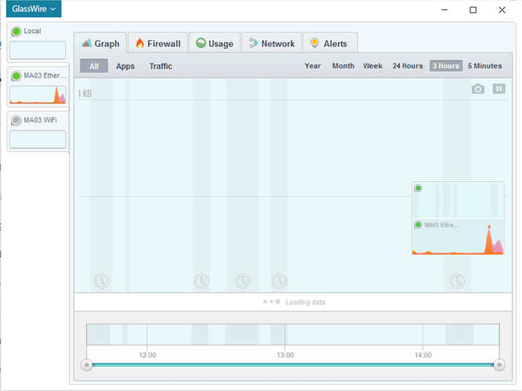Show the Apps graph view
522x391 pixels.
coord(125,67)
